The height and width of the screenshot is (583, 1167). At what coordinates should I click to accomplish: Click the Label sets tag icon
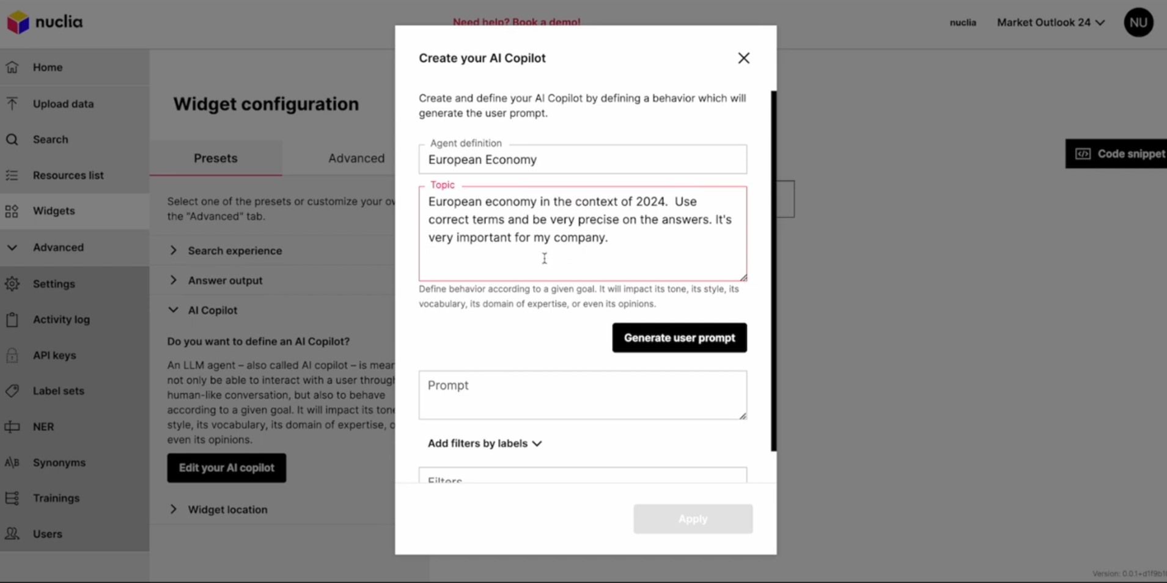coord(12,391)
